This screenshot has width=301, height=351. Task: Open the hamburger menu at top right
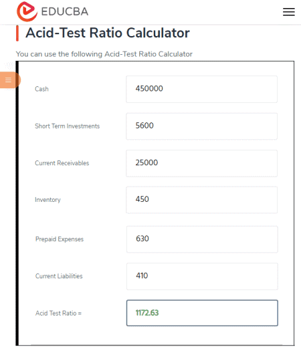(x=289, y=12)
